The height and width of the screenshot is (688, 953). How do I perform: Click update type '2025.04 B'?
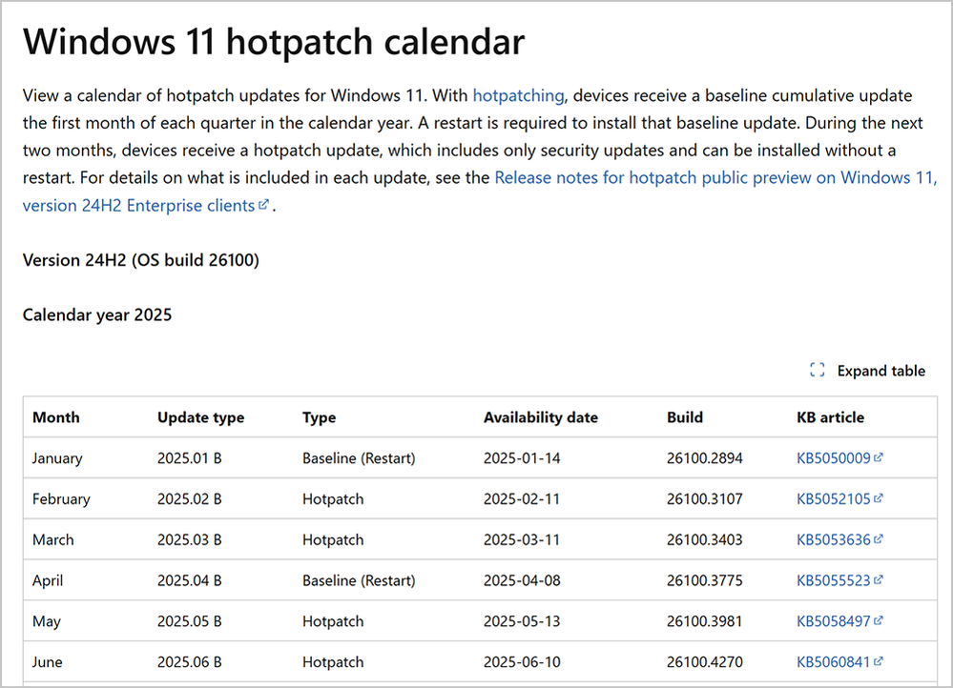(x=190, y=580)
